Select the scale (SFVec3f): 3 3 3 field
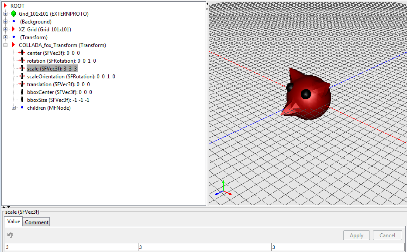The height and width of the screenshot is (252, 407). pos(52,69)
